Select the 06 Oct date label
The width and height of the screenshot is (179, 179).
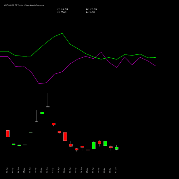(116, 170)
